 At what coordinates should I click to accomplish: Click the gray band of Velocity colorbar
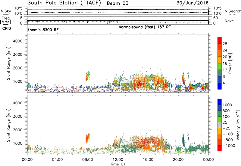220,125
